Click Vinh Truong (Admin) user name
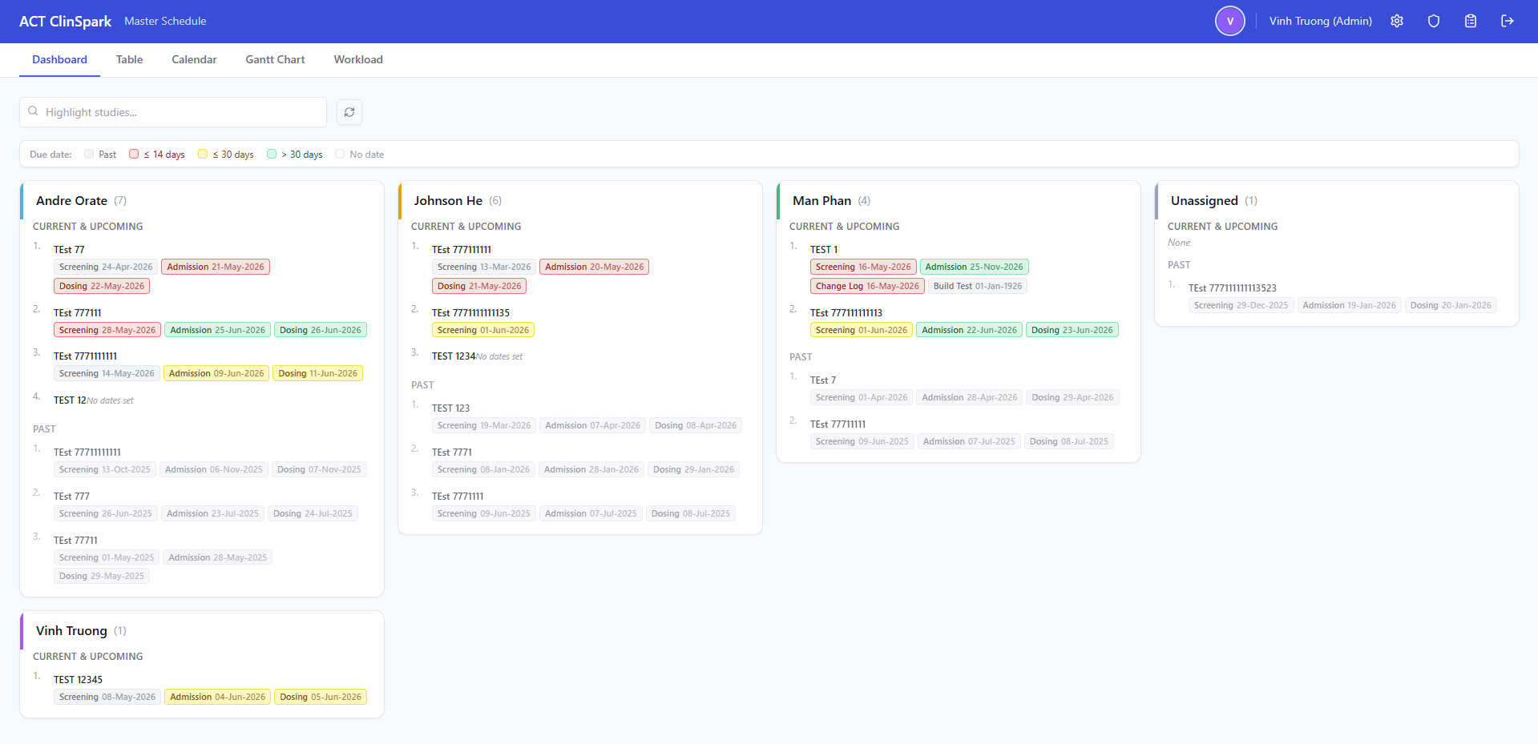This screenshot has height=744, width=1538. 1320,21
